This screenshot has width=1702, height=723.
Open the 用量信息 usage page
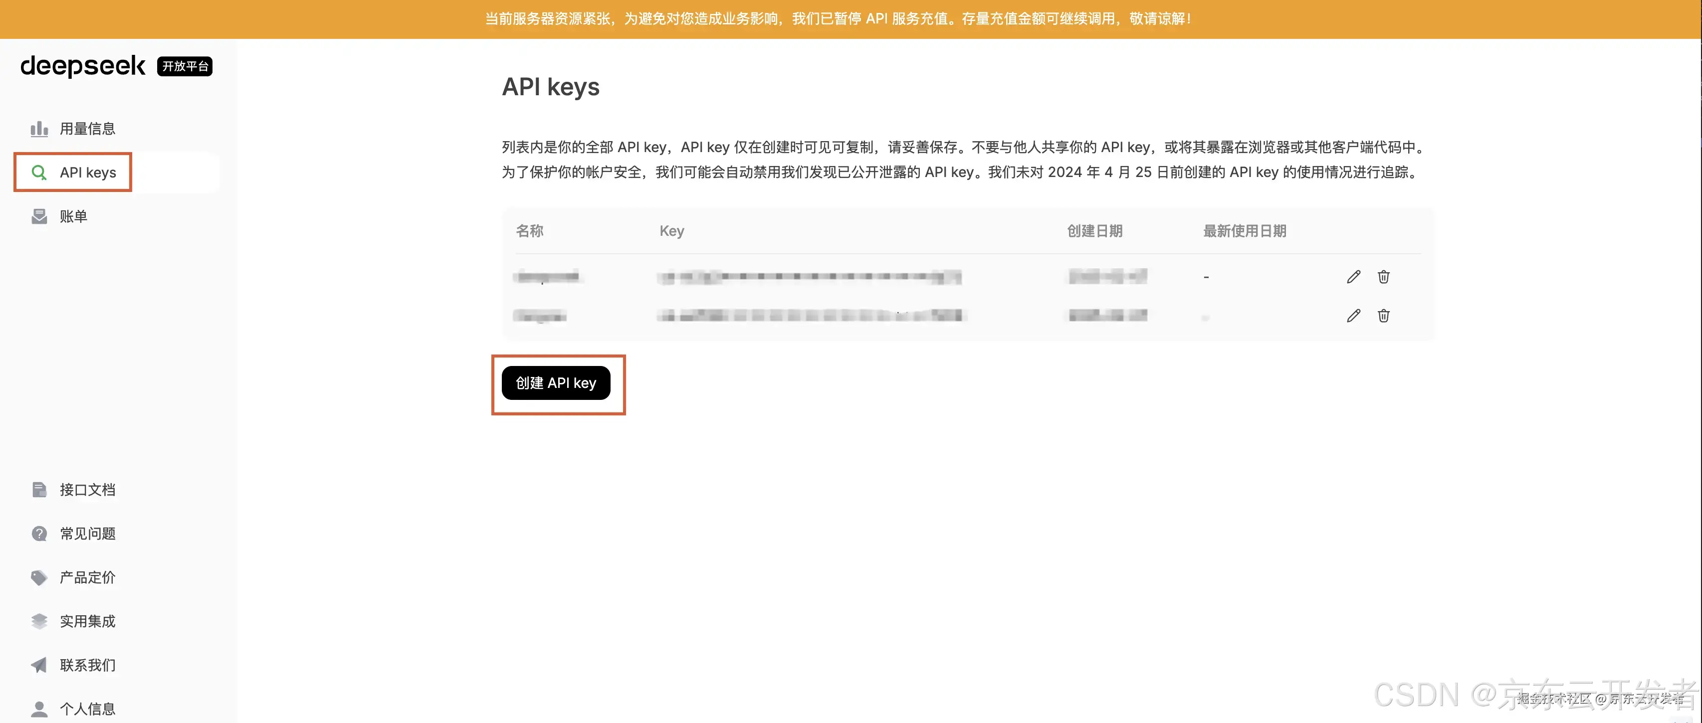[x=87, y=129]
